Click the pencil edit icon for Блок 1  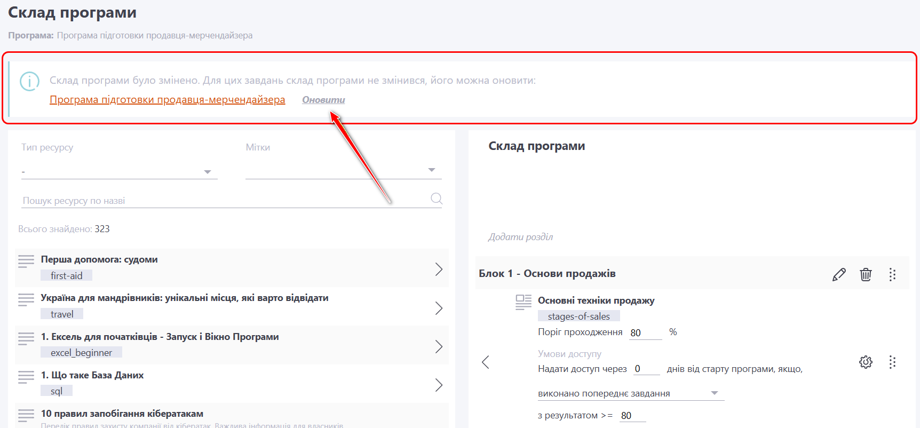click(839, 274)
